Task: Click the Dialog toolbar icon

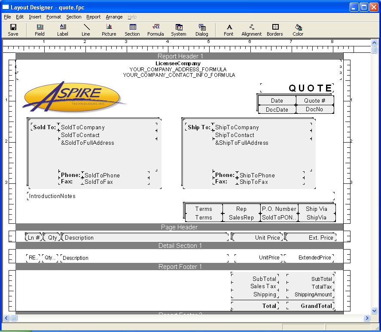Action: 202,30
